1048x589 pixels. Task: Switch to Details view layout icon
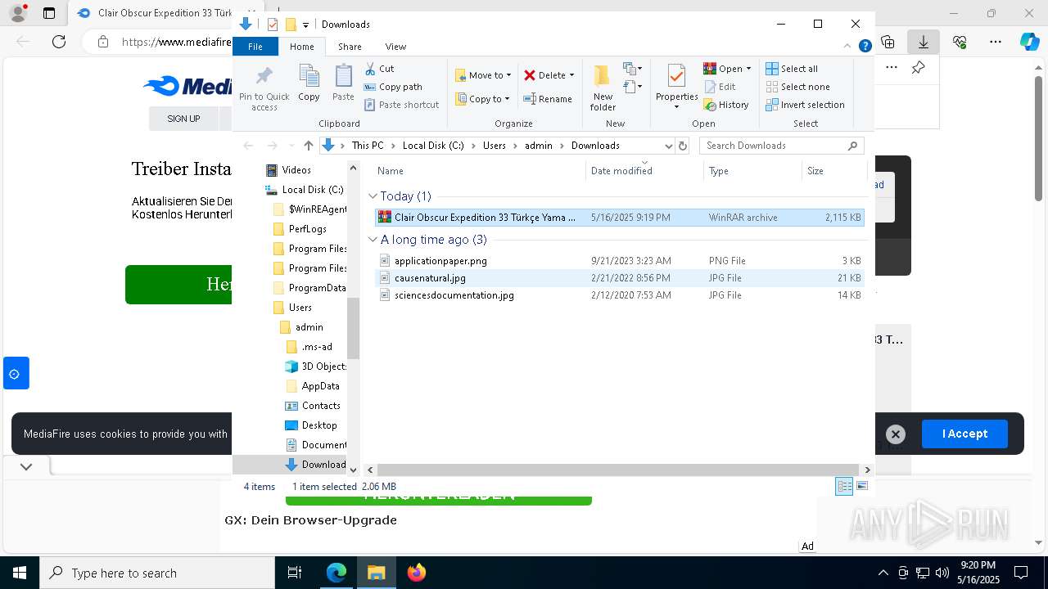pos(844,486)
